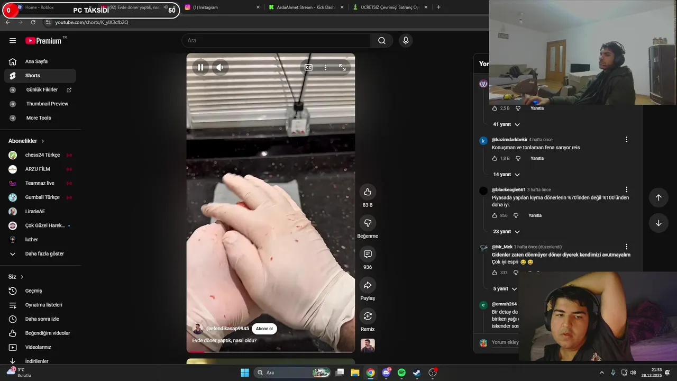Open Gumball Türkçe subscription
This screenshot has height=381, width=677.
click(40, 197)
